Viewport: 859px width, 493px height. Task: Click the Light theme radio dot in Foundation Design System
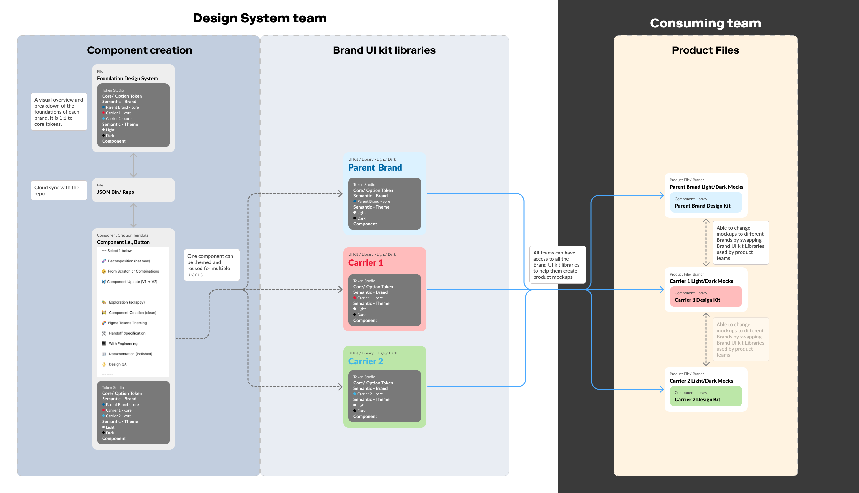tap(103, 130)
